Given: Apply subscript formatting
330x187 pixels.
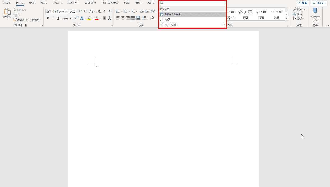Looking at the screenshot, I should tap(71, 18).
